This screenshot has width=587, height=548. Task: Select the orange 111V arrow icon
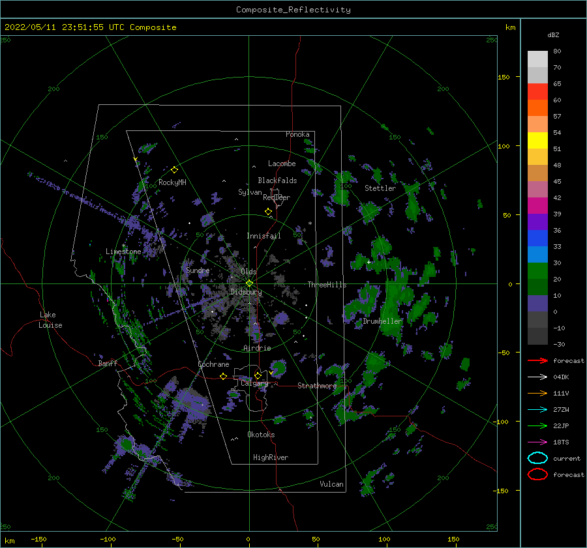click(537, 393)
